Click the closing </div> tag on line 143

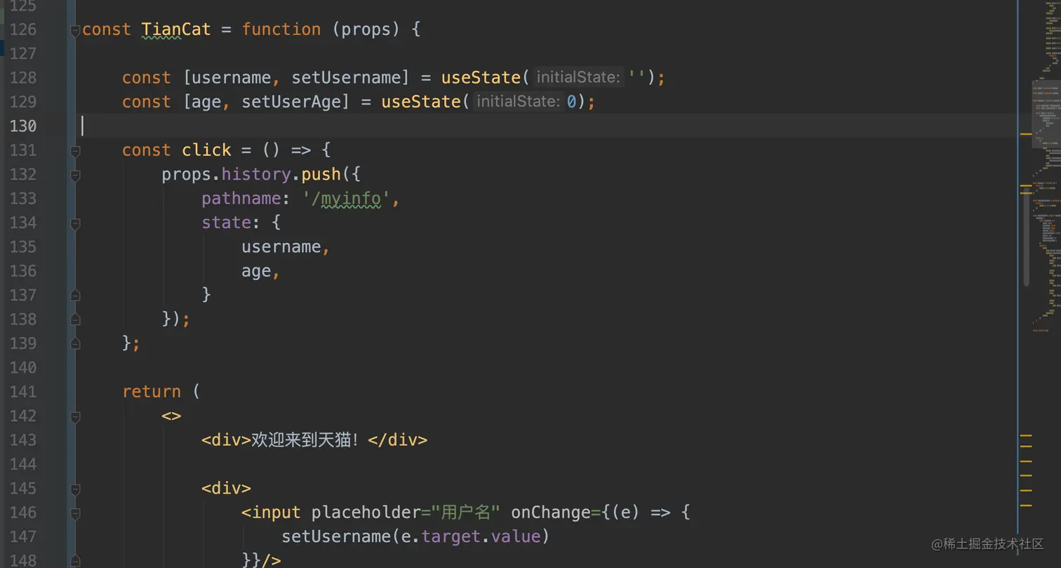pyautogui.click(x=397, y=440)
